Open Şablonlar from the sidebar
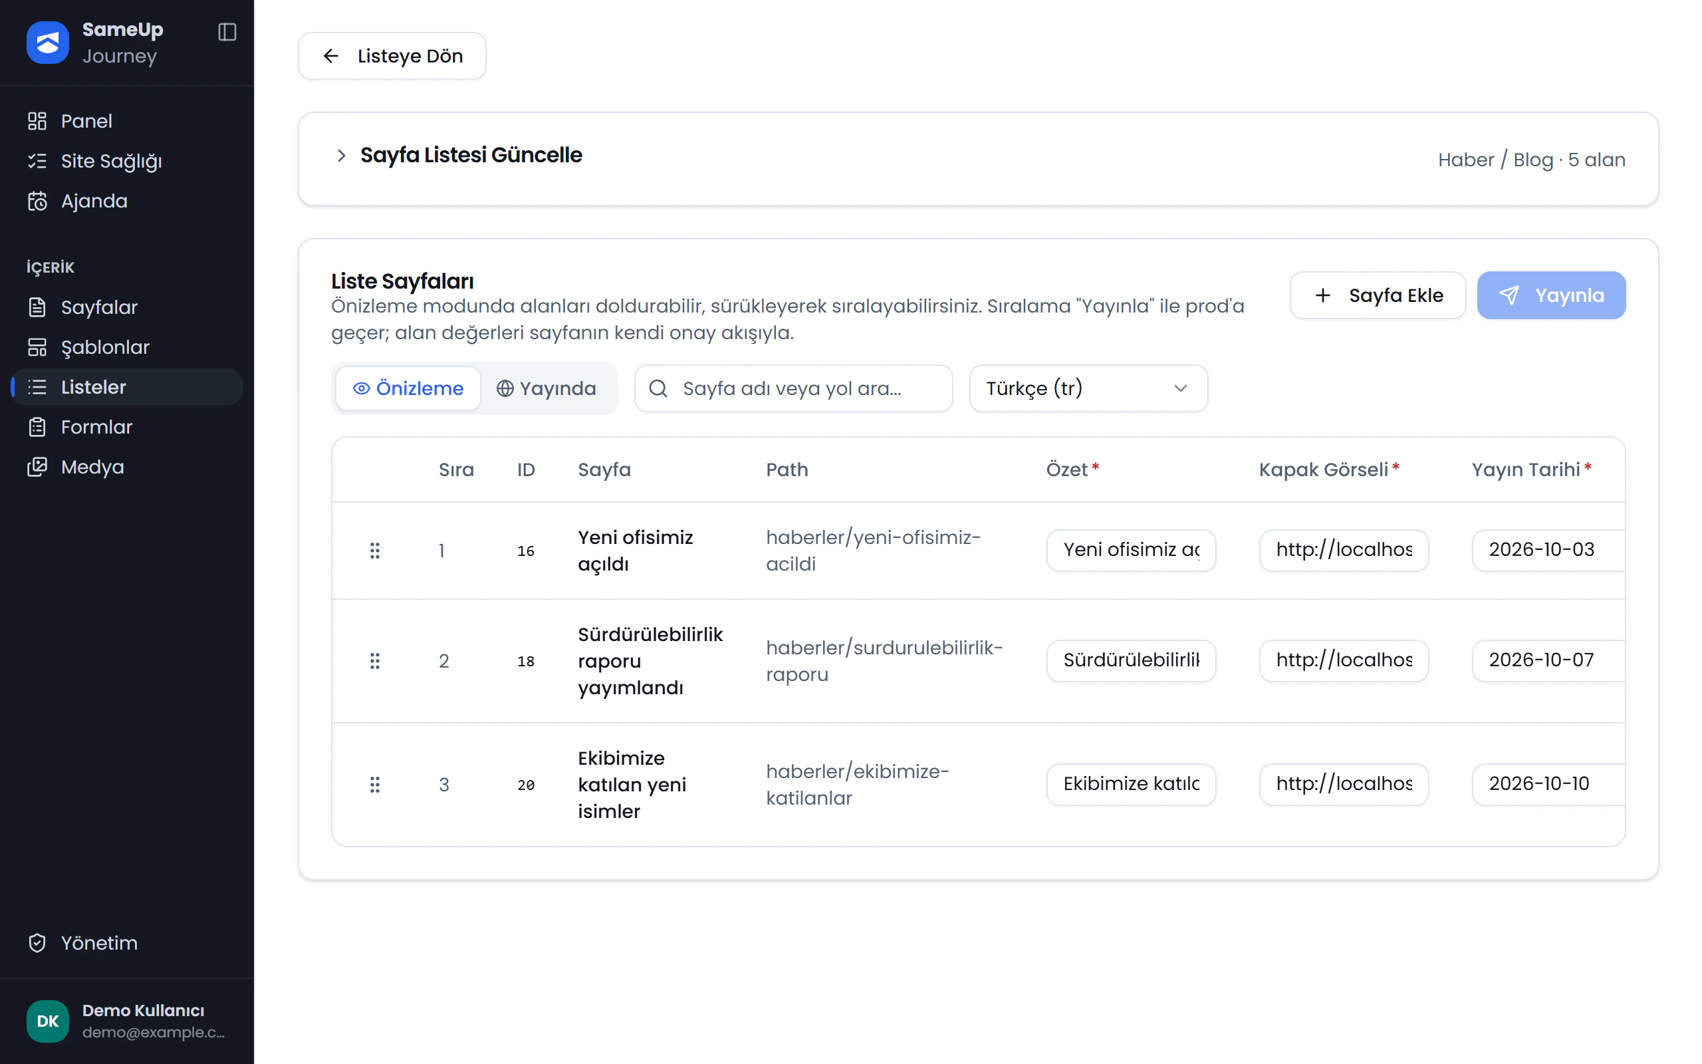 coord(127,347)
